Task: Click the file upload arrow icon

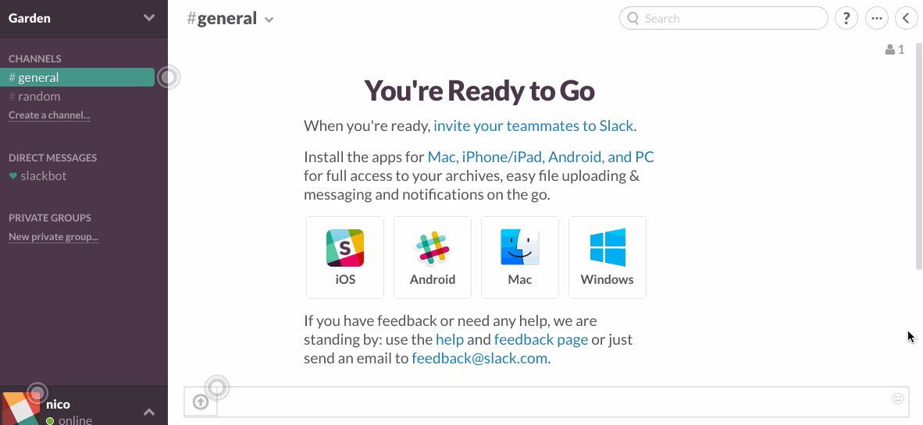Action: pyautogui.click(x=201, y=402)
